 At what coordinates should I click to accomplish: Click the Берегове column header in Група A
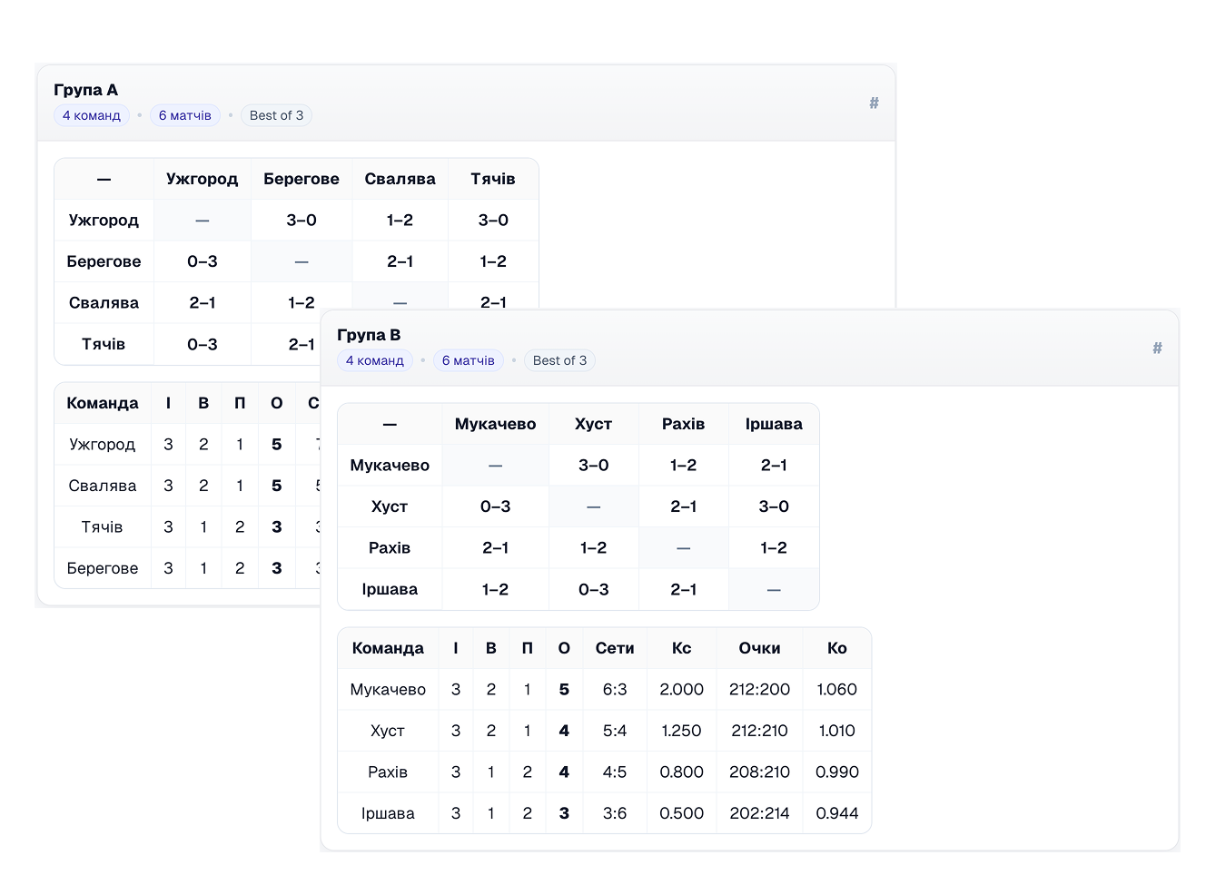(x=301, y=179)
